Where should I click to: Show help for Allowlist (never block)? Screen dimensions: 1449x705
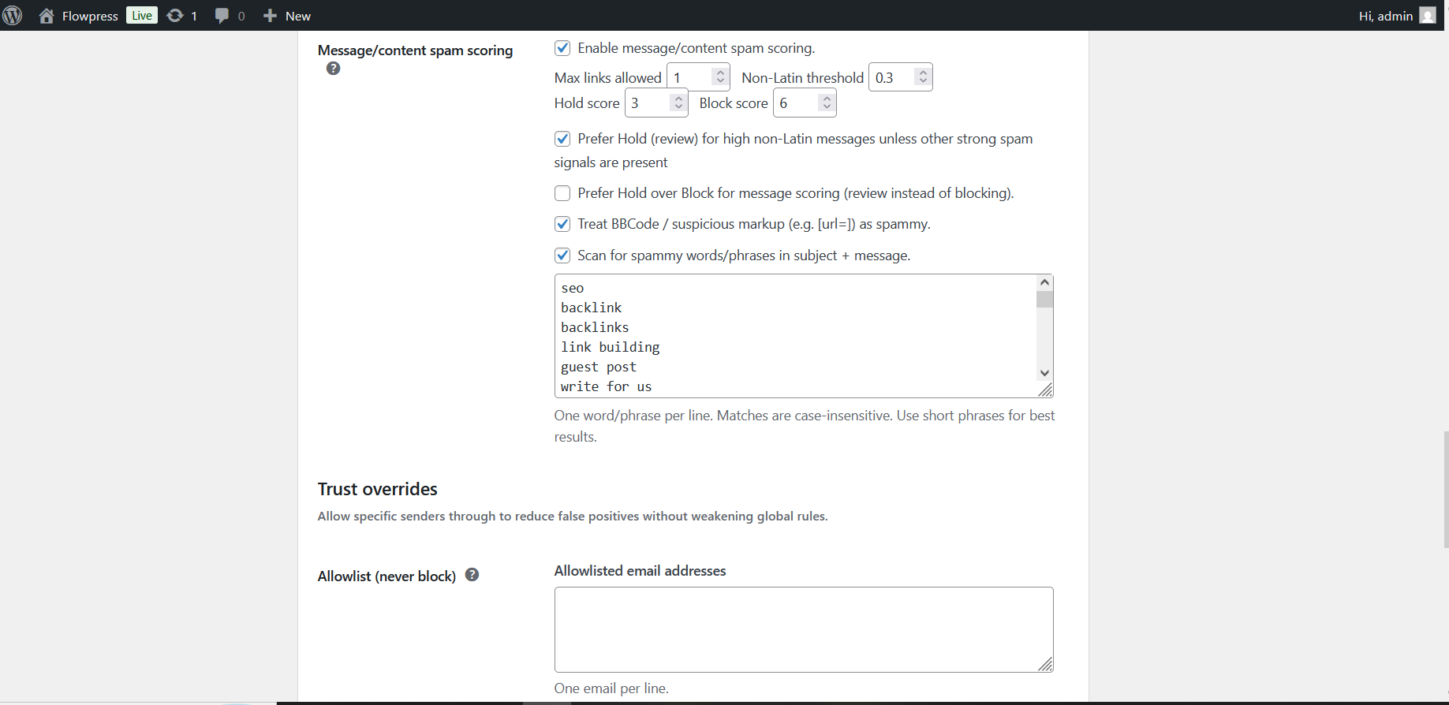472,575
